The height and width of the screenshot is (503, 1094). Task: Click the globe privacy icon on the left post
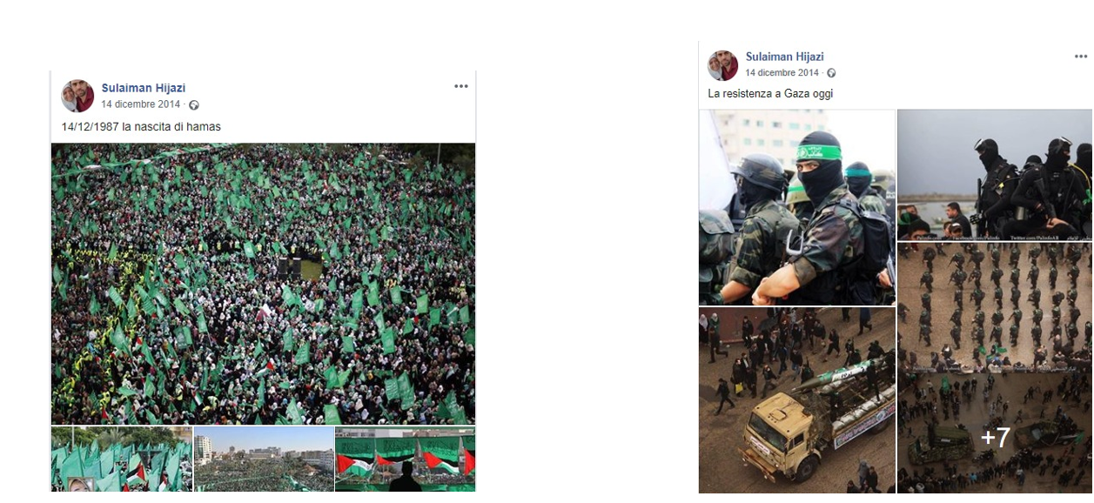tap(194, 105)
